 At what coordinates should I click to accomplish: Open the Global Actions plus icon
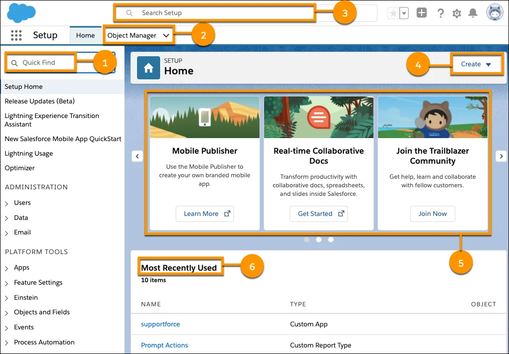422,13
